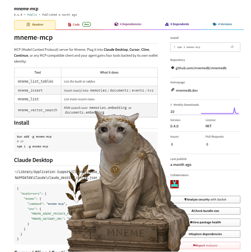Click the weekly downloads value 10
Image resolution: width=251 pixels, height=252 pixels.
tap(172, 112)
